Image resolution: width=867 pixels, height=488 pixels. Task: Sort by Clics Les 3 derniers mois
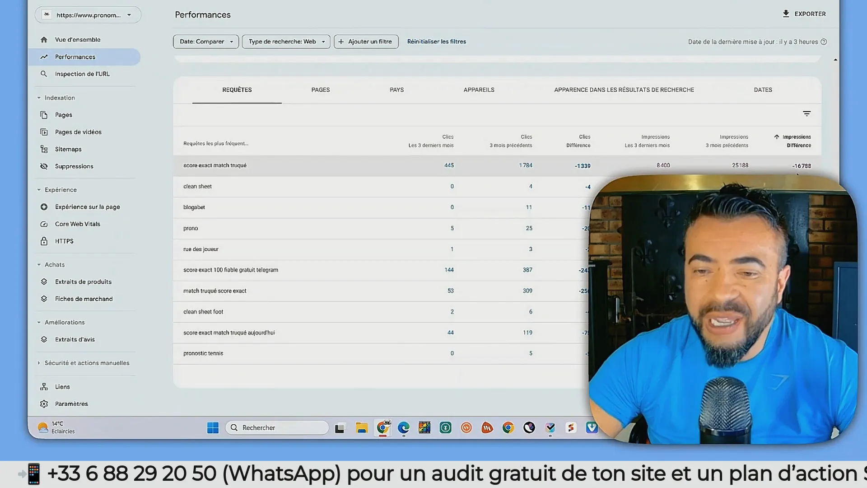tap(431, 141)
